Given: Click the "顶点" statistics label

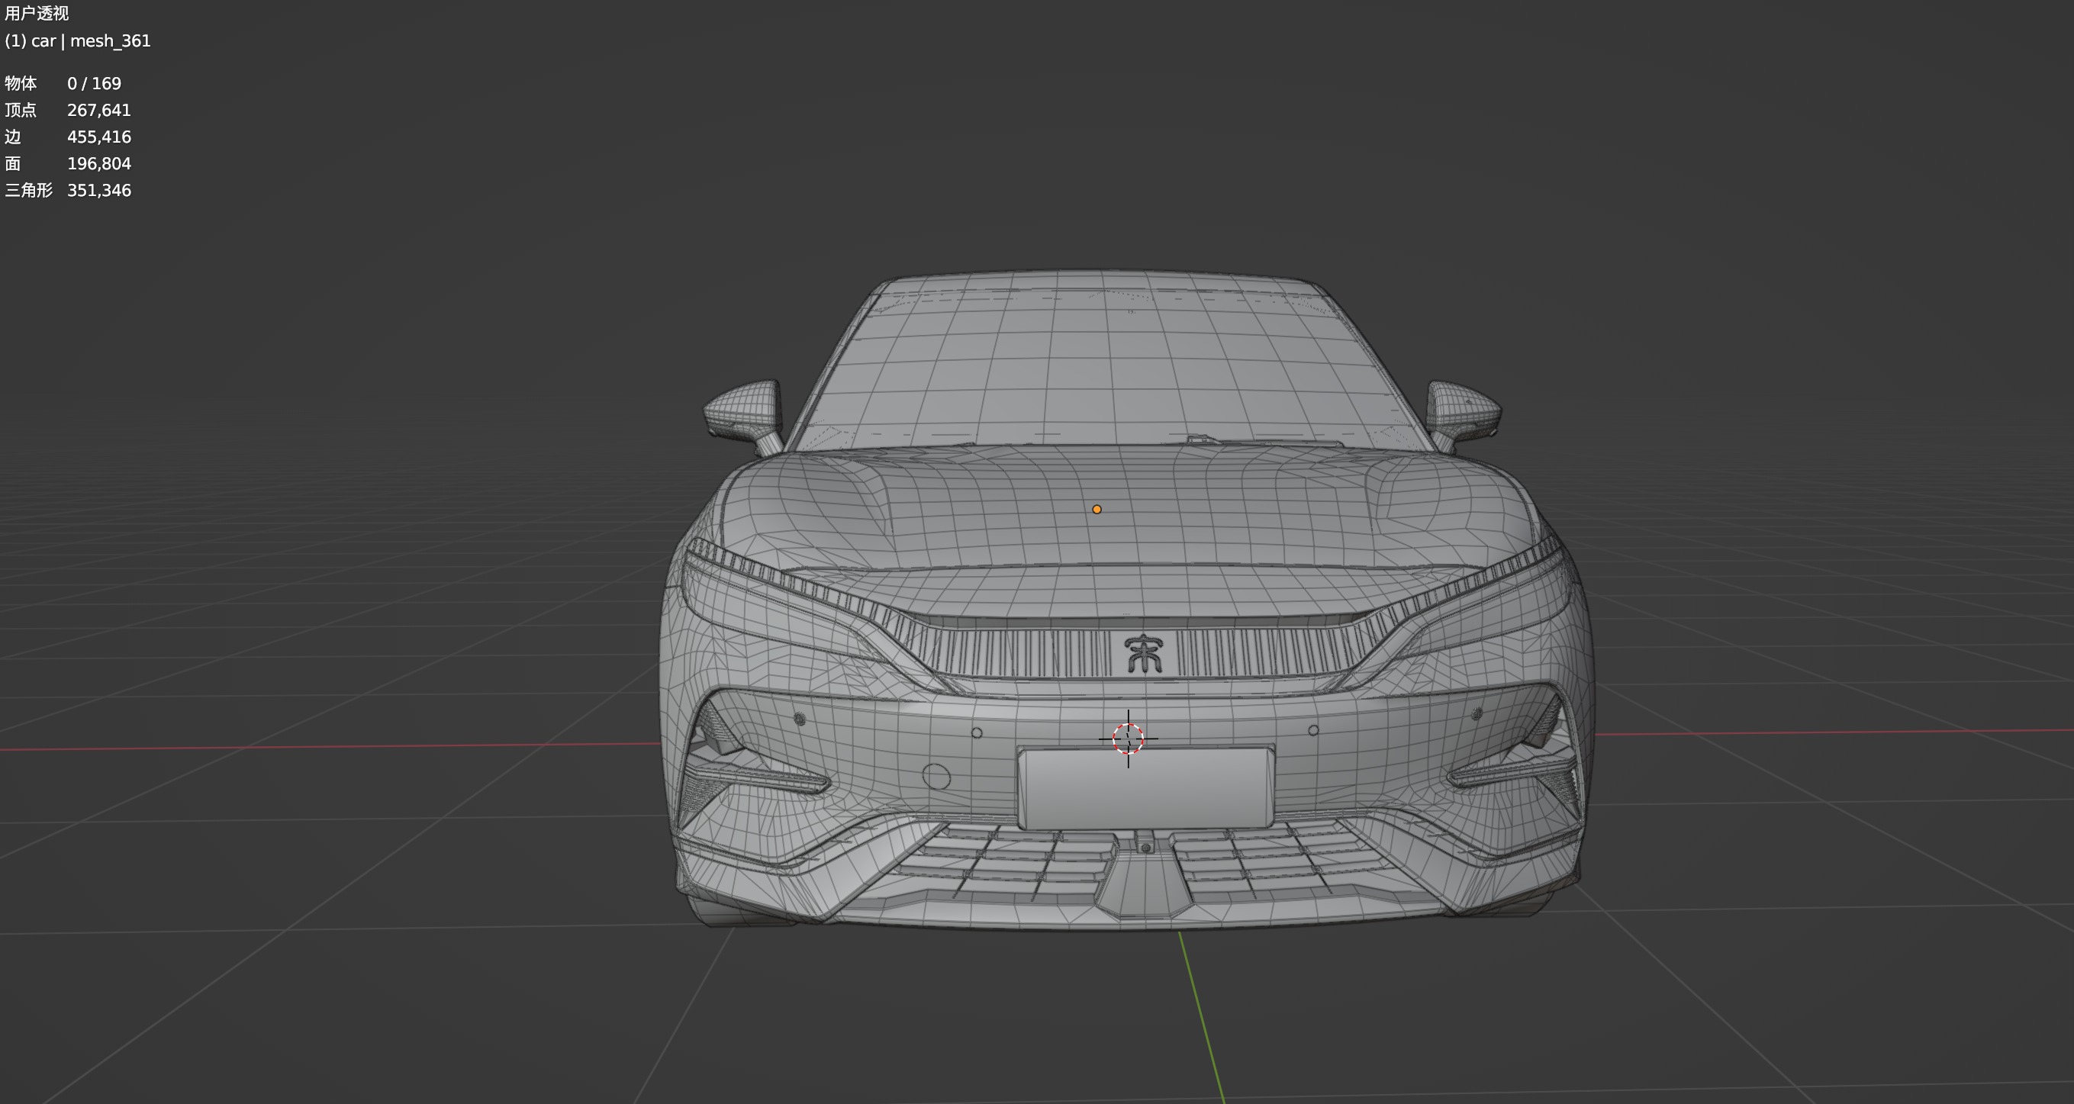Looking at the screenshot, I should click(x=21, y=111).
